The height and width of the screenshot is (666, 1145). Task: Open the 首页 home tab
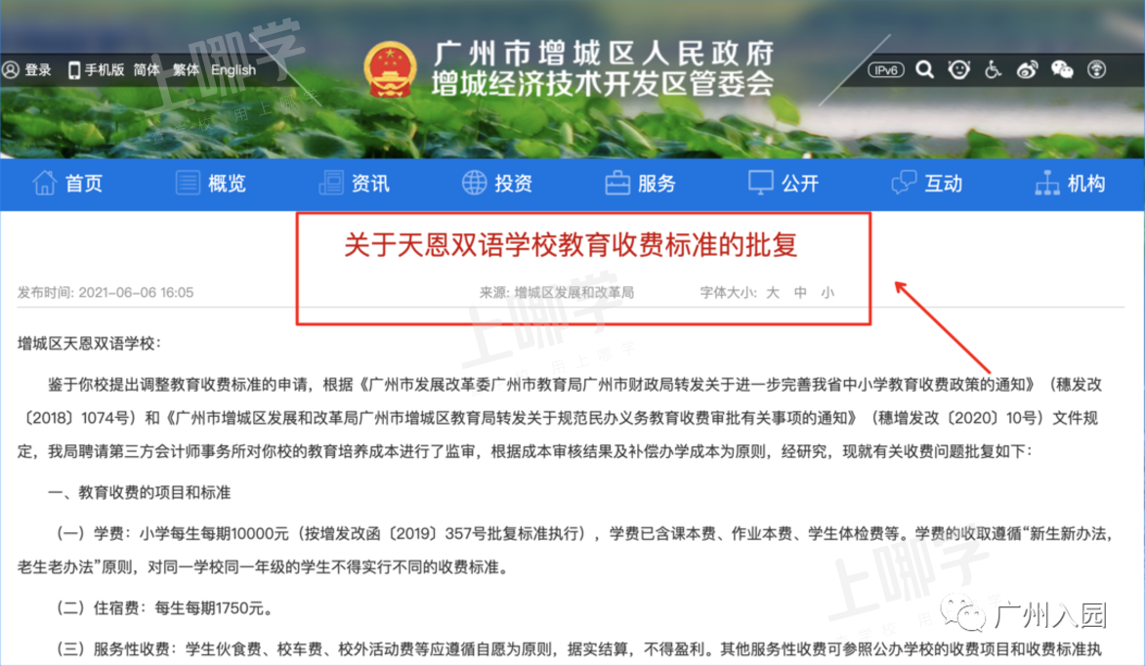pos(68,184)
